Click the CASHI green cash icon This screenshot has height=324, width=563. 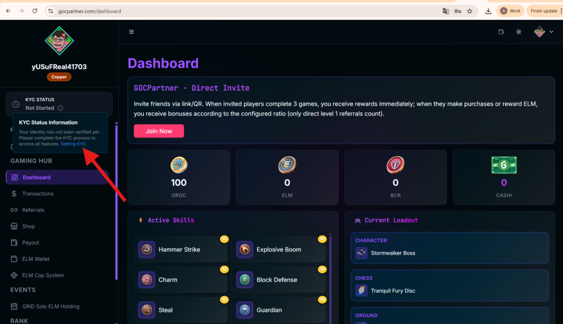point(504,164)
